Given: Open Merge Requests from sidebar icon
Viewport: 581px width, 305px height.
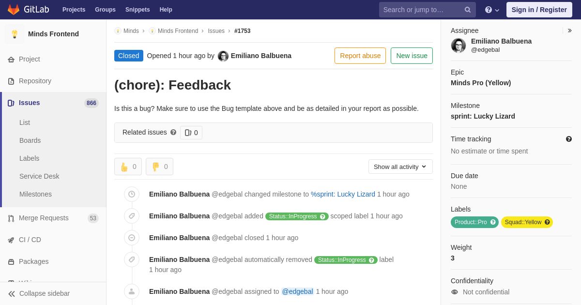Looking at the screenshot, I should click(11, 218).
